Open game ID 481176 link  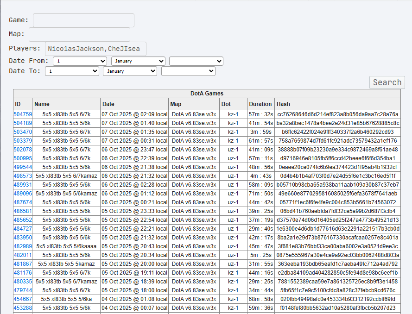(23, 272)
